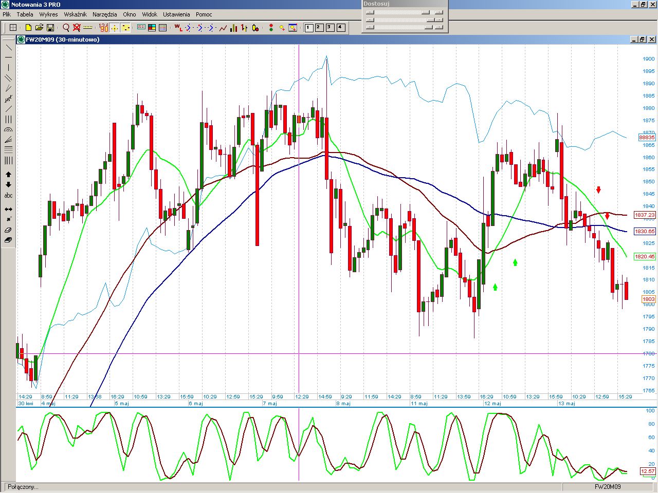This screenshot has width=658, height=493.
Task: Restore the FW20M09 chart child window
Action: tap(643, 40)
